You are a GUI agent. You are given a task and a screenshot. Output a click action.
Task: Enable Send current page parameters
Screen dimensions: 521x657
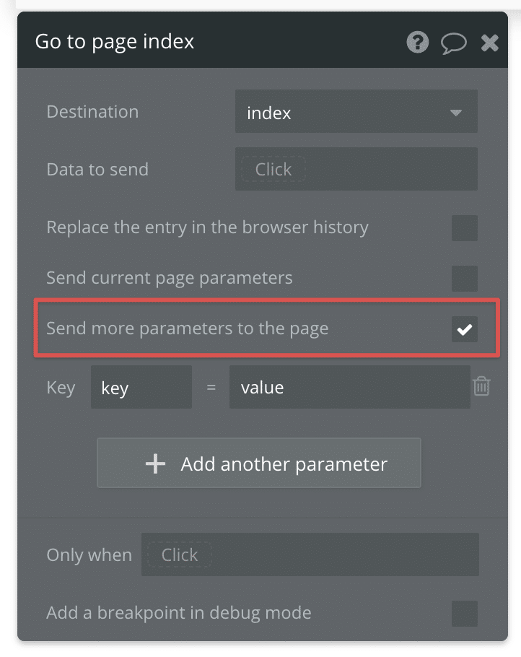tap(465, 279)
